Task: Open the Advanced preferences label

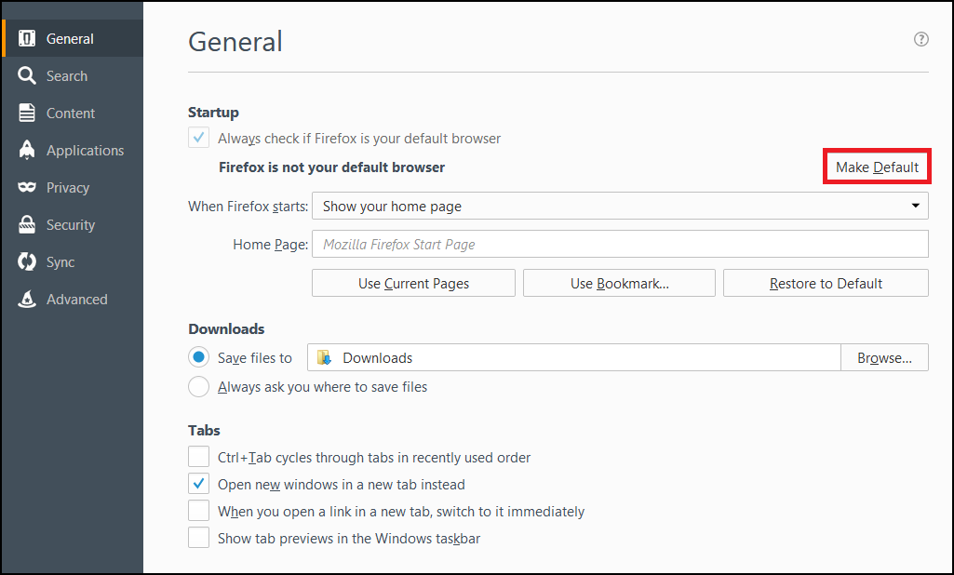Action: [76, 299]
